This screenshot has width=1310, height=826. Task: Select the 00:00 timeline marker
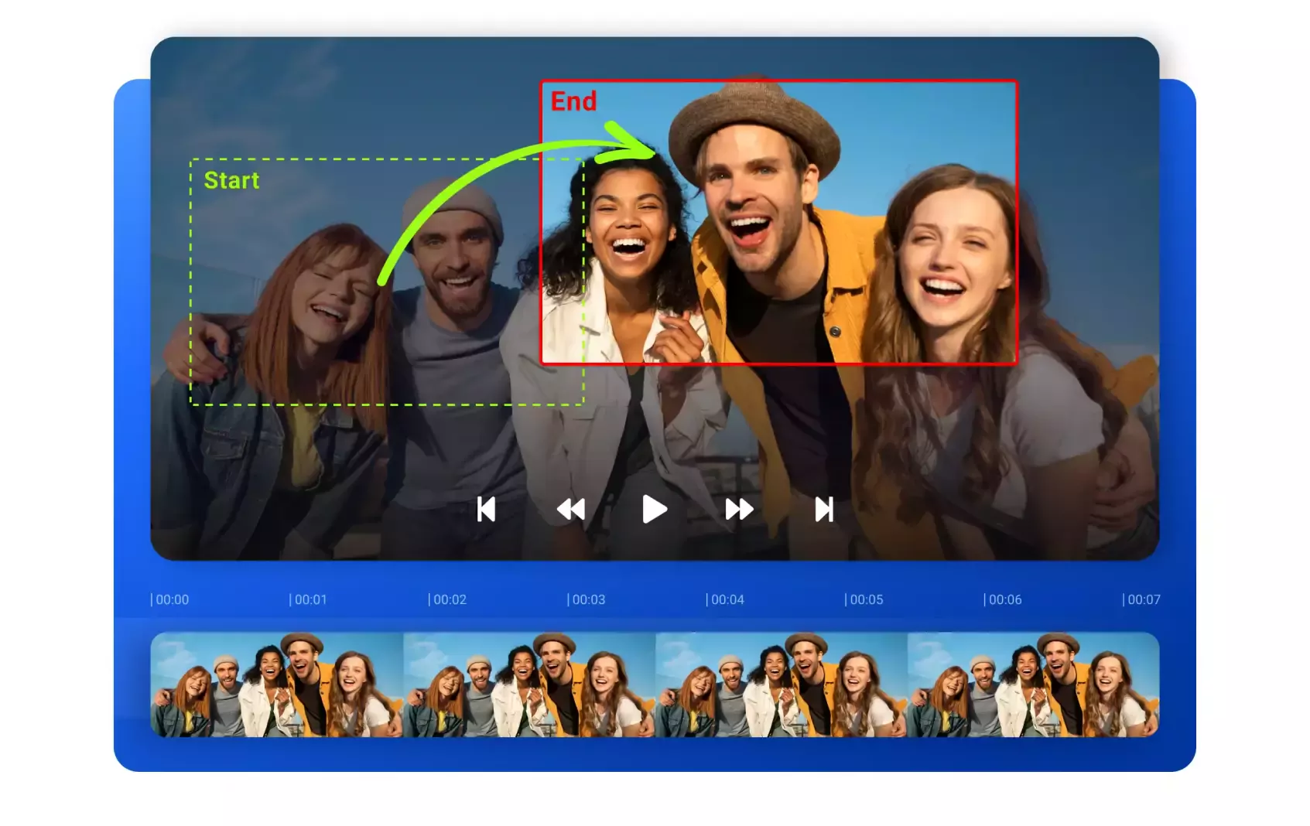169,599
